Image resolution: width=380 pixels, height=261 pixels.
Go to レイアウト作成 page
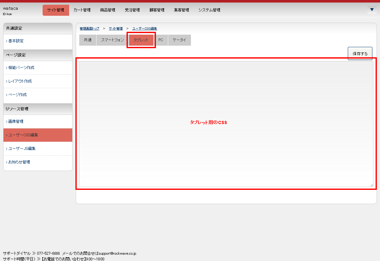(20, 81)
